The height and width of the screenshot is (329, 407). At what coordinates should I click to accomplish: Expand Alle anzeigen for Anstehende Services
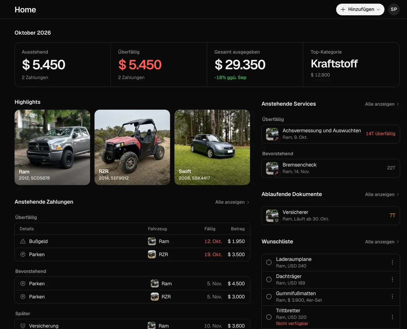(x=382, y=104)
